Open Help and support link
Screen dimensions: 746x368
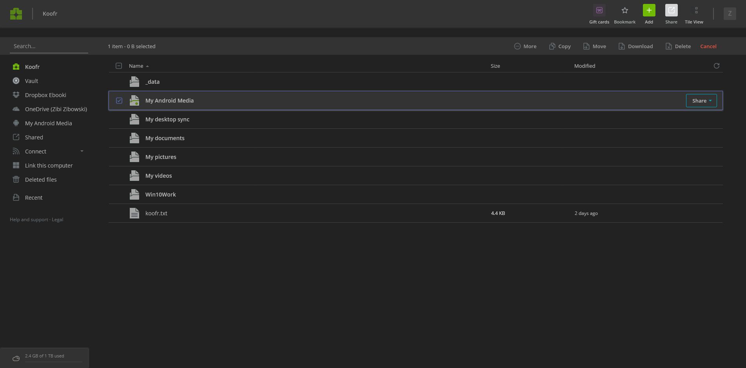point(29,220)
